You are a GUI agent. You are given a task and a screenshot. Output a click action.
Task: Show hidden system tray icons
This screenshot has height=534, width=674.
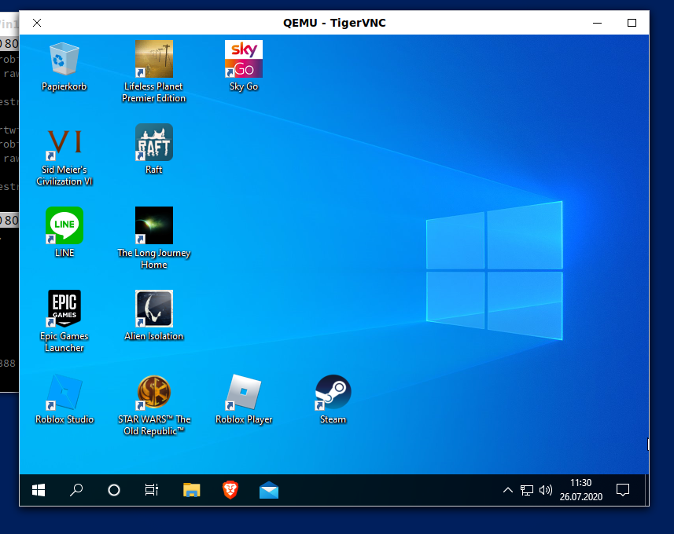(x=507, y=490)
